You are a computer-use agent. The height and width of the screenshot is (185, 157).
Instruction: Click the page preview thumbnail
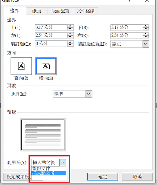click(x=43, y=135)
